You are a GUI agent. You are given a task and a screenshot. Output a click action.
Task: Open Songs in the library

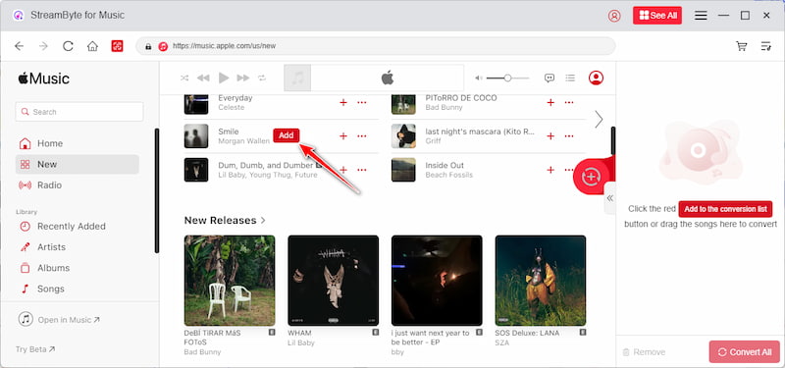pyautogui.click(x=78, y=289)
